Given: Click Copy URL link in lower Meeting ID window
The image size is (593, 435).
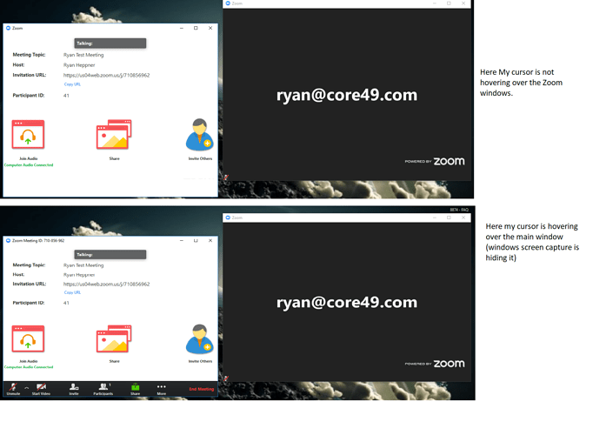Looking at the screenshot, I should click(72, 292).
